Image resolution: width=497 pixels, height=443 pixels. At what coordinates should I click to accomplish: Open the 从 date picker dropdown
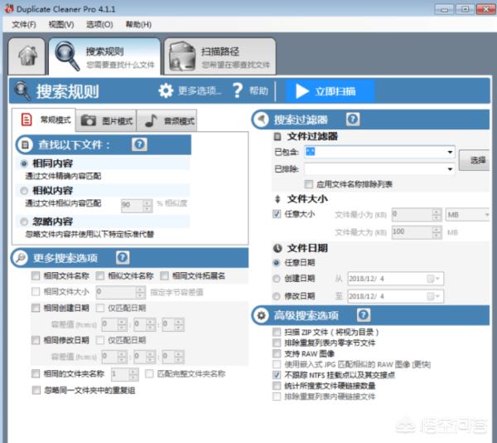coord(433,279)
